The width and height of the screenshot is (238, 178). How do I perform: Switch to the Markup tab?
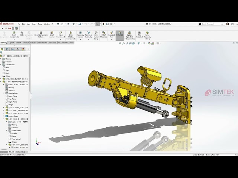[26, 43]
